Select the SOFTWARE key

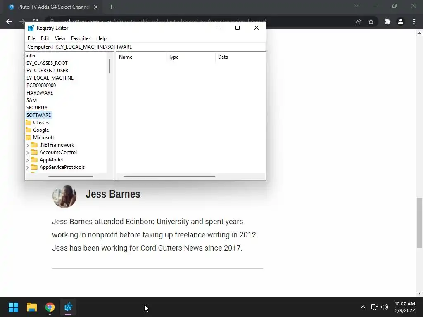click(38, 115)
